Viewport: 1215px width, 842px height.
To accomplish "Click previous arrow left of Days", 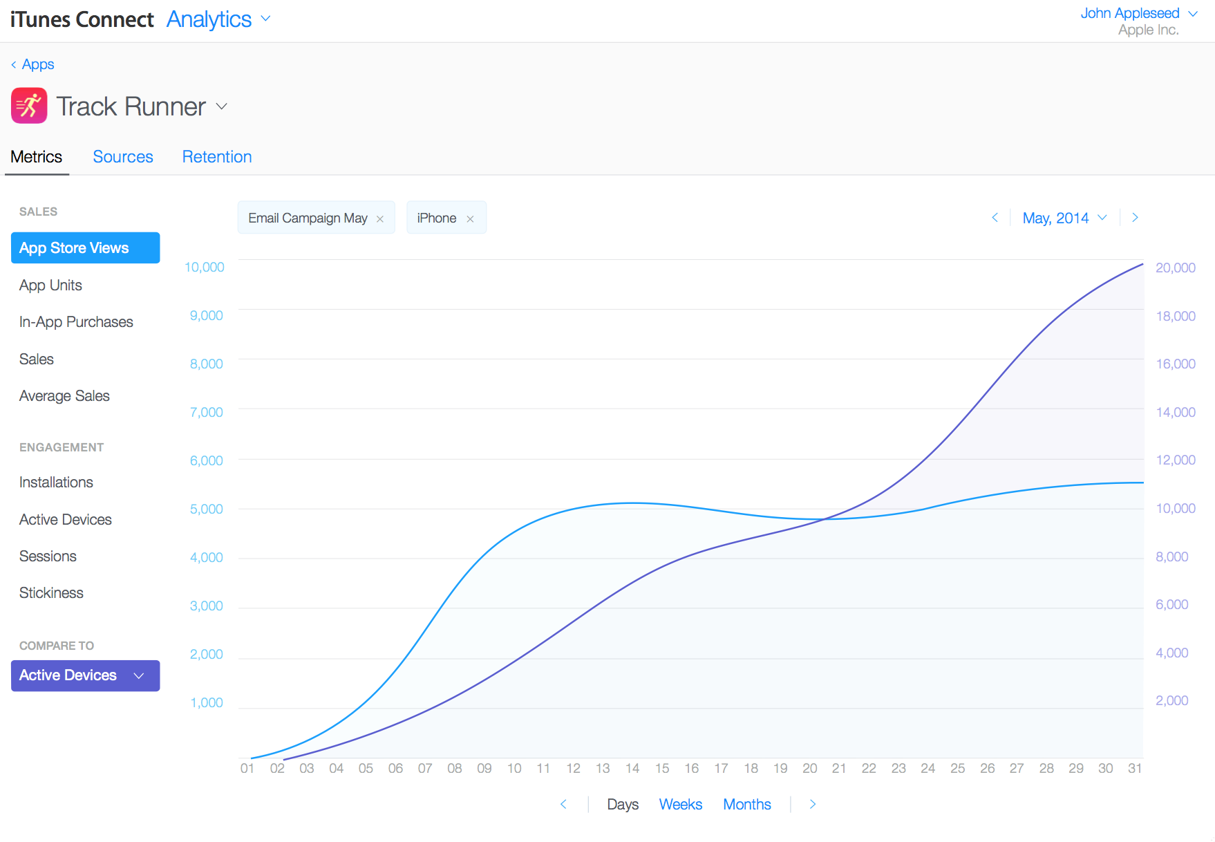I will (x=563, y=804).
